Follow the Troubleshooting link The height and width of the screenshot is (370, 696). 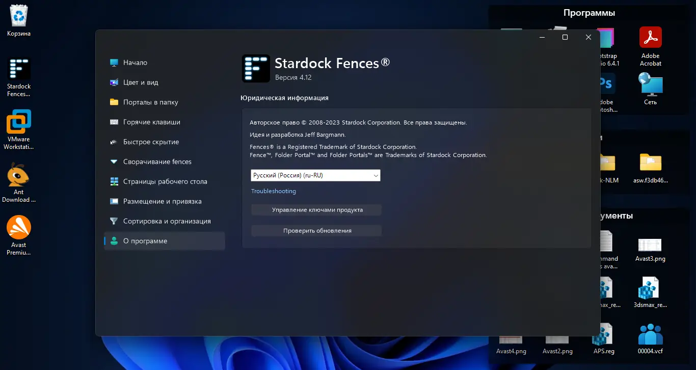[274, 191]
